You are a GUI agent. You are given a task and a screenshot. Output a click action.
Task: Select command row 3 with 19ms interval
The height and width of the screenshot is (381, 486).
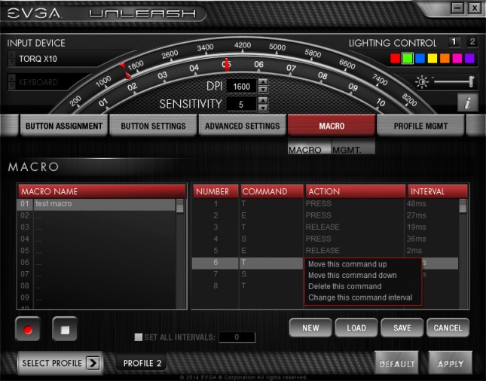326,227
